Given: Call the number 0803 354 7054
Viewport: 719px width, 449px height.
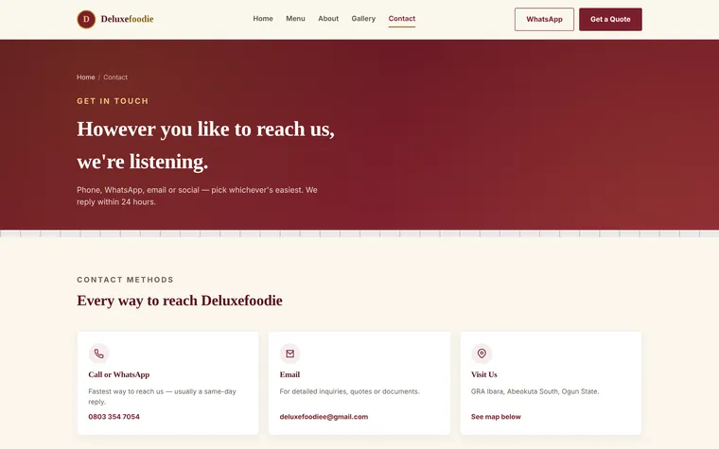Looking at the screenshot, I should coord(114,417).
